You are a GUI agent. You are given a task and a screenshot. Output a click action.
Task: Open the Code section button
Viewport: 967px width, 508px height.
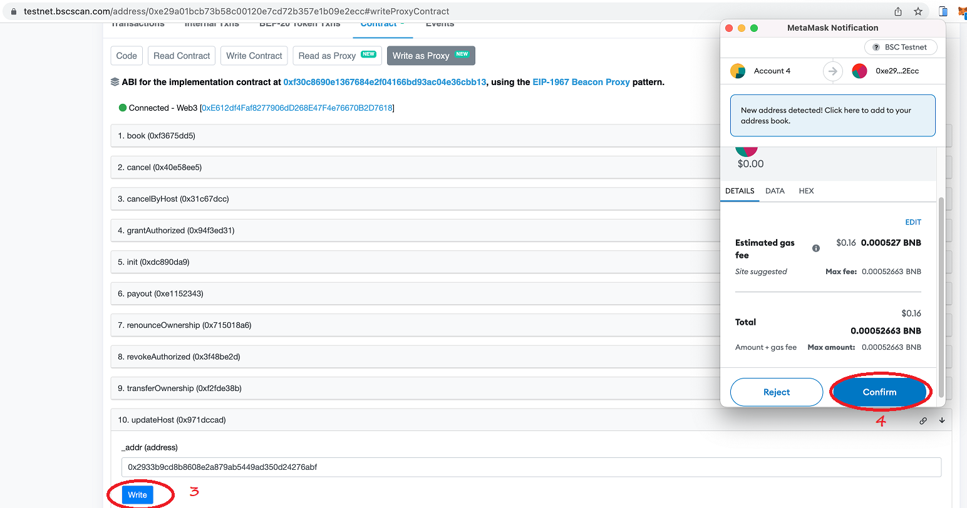[x=127, y=56]
